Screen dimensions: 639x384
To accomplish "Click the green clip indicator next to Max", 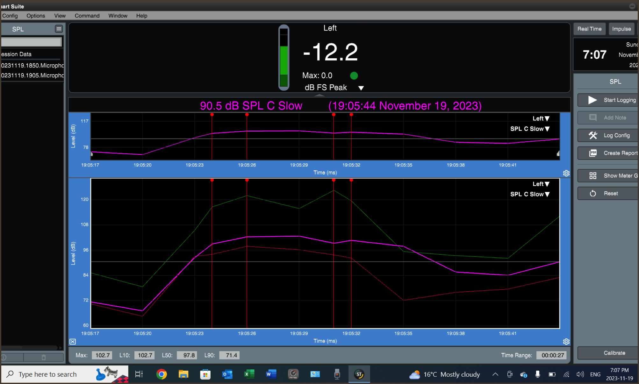I will click(354, 76).
